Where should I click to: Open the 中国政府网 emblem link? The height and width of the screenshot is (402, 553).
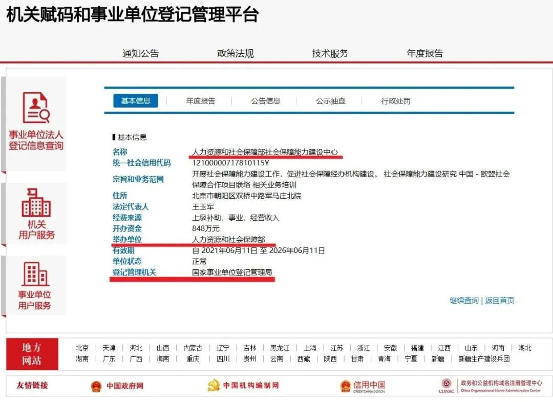(96, 386)
